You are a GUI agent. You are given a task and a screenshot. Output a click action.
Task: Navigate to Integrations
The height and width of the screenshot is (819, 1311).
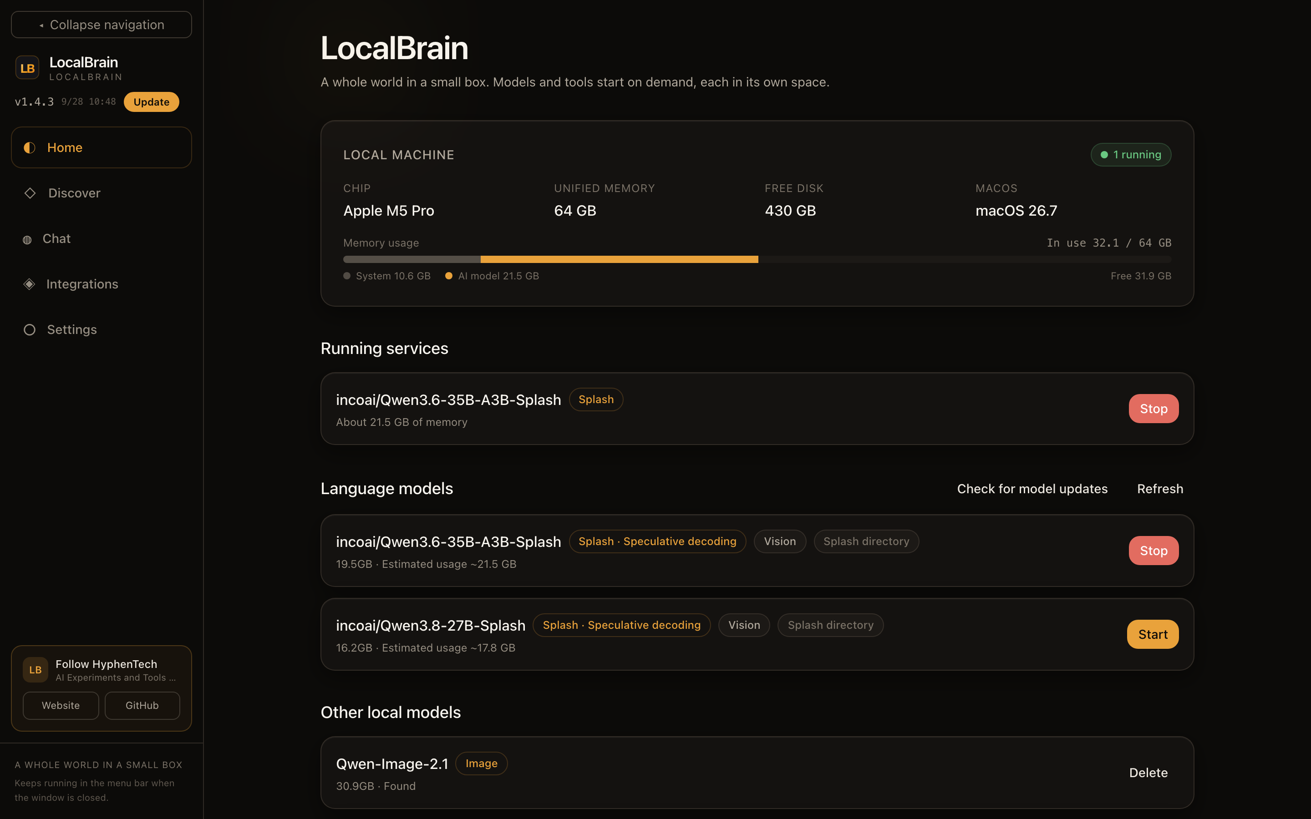(x=102, y=284)
